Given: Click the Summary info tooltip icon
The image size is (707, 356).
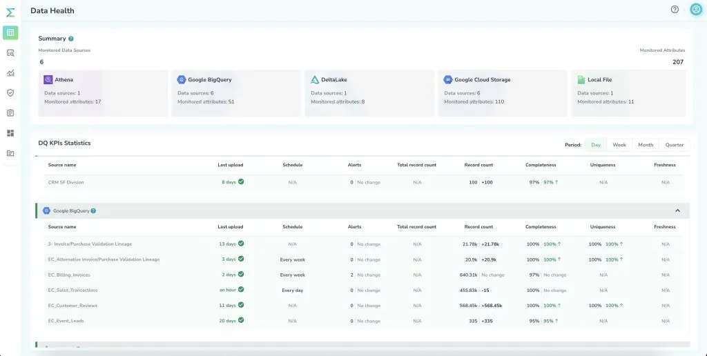Looking at the screenshot, I should 71,39.
